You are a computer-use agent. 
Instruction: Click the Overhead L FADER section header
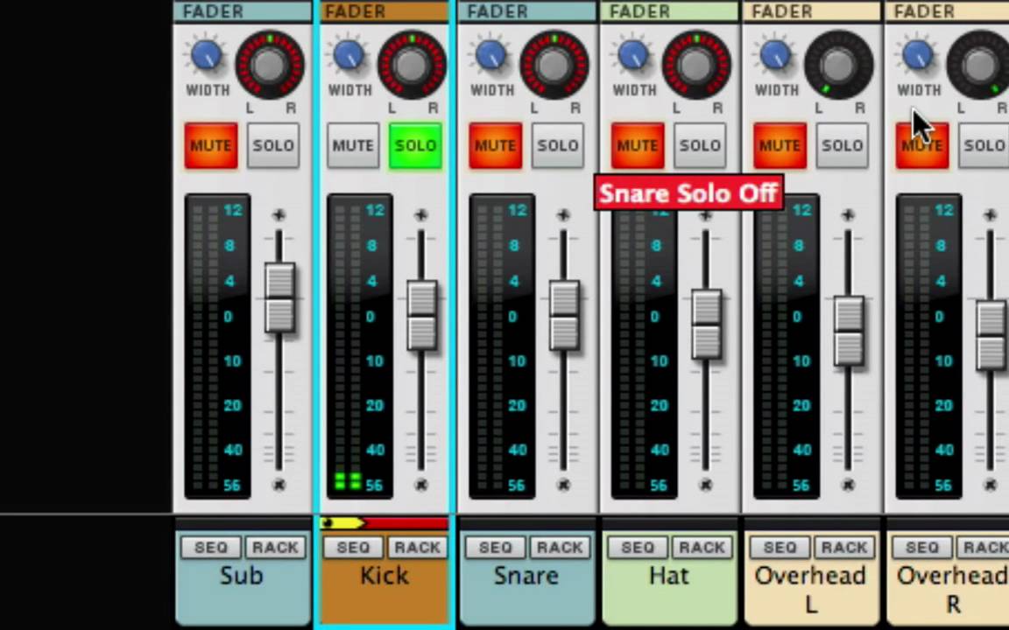click(x=811, y=10)
